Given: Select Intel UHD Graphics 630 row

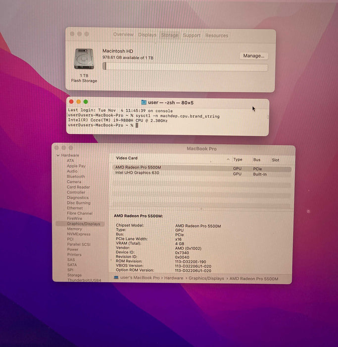Looking at the screenshot, I should [137, 173].
